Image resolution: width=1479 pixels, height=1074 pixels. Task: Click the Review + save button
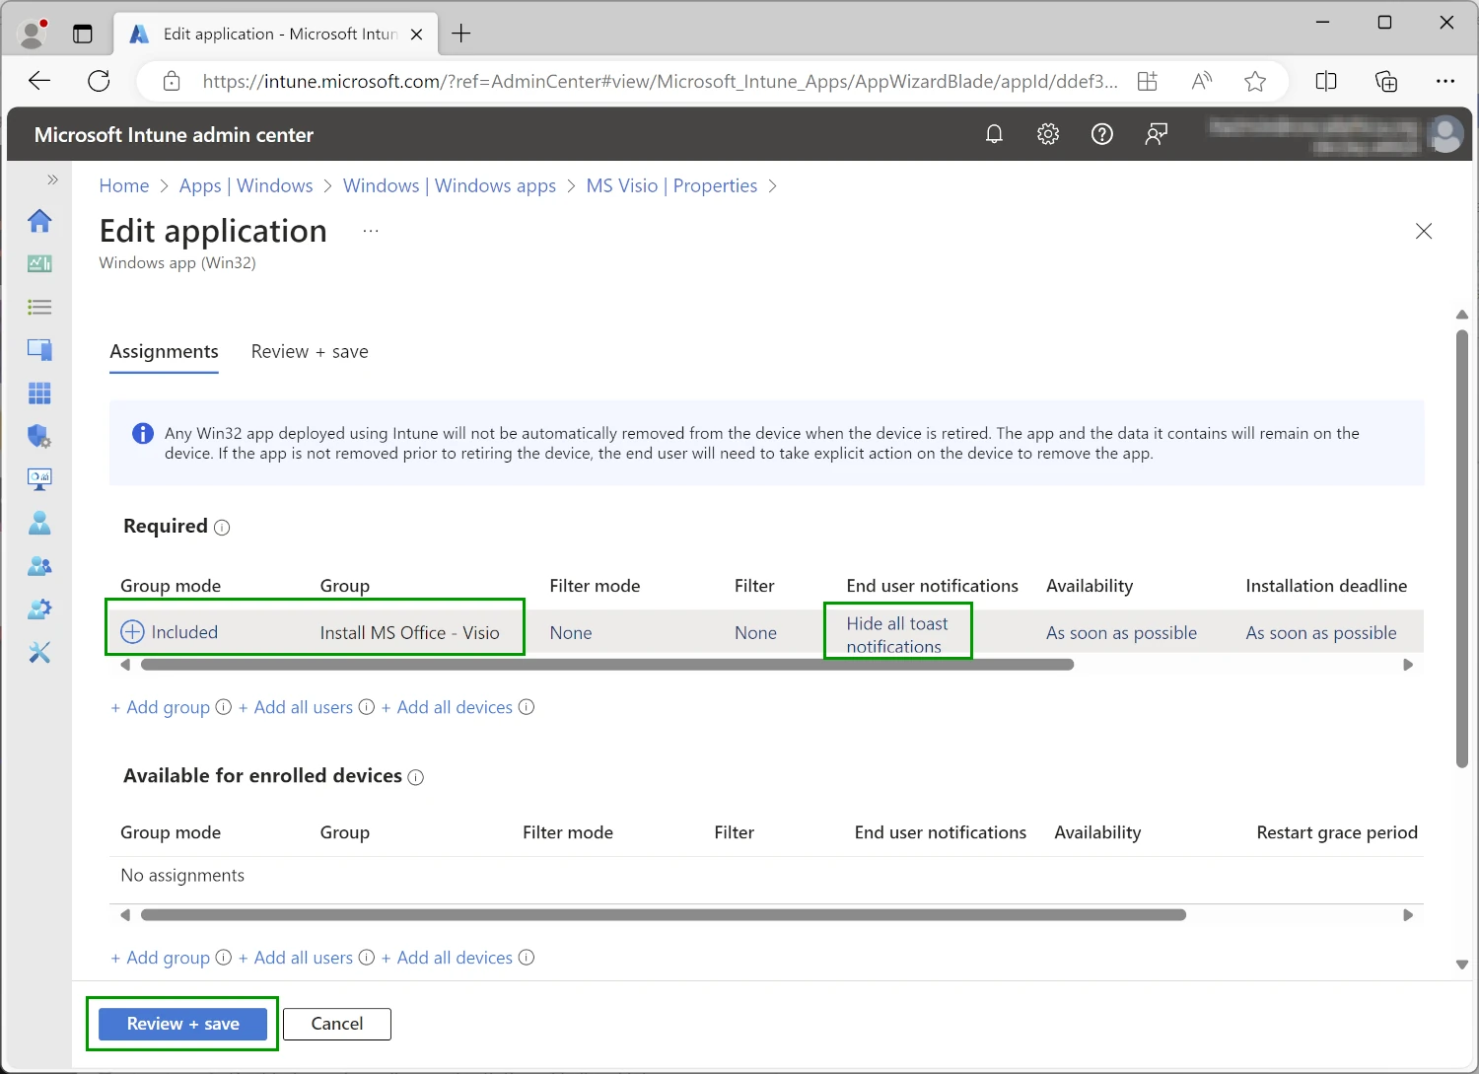click(x=182, y=1024)
